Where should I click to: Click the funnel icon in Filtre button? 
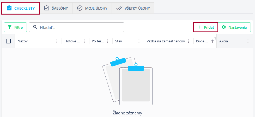(x=10, y=27)
